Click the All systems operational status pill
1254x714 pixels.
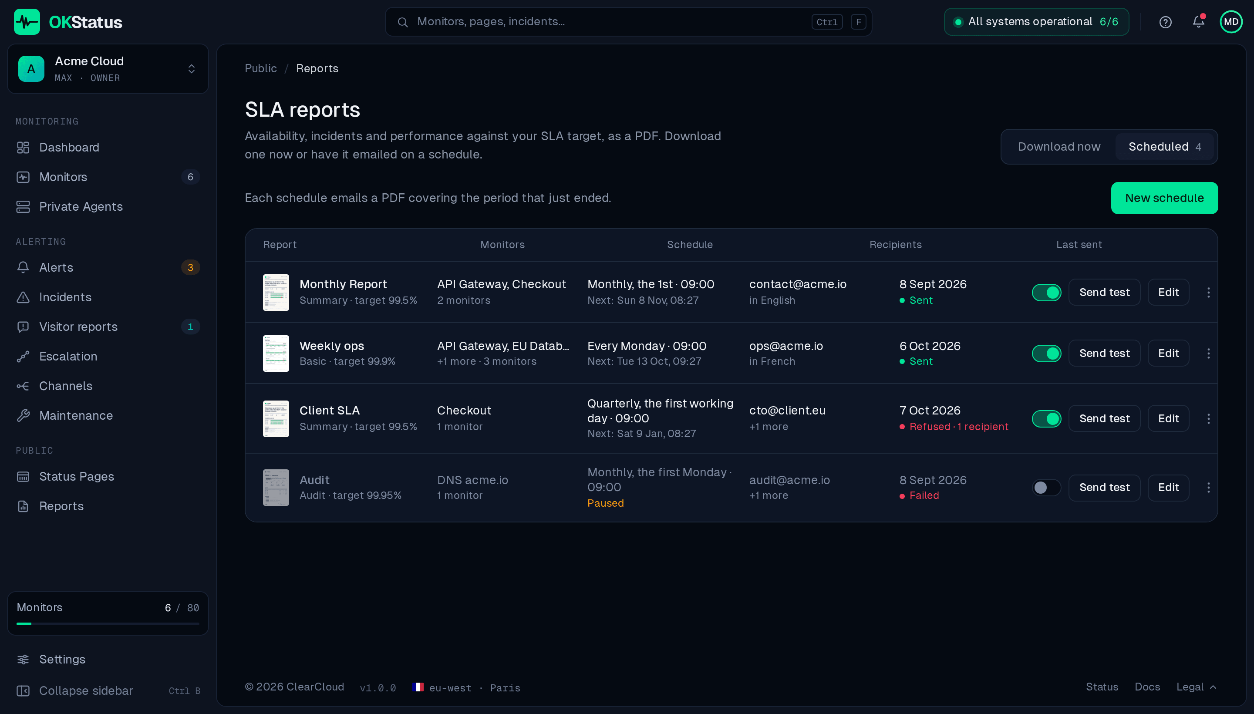coord(1036,22)
